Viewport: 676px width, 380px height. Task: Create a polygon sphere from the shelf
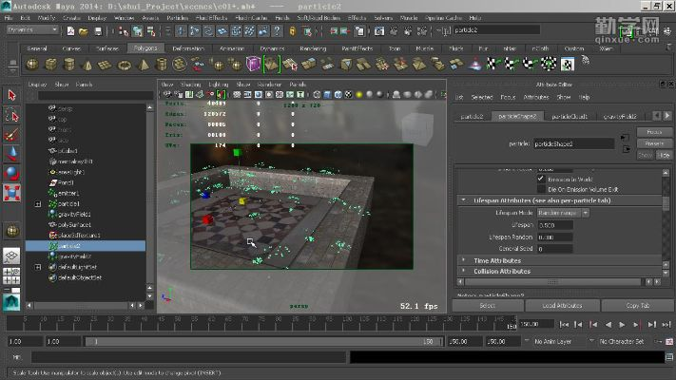[33, 65]
